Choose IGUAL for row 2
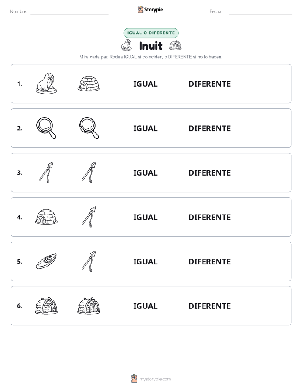 145,128
